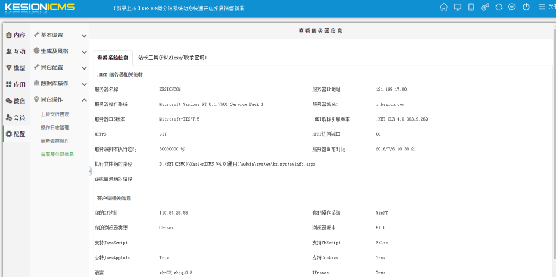Expand the 基本设置 section

click(59, 35)
